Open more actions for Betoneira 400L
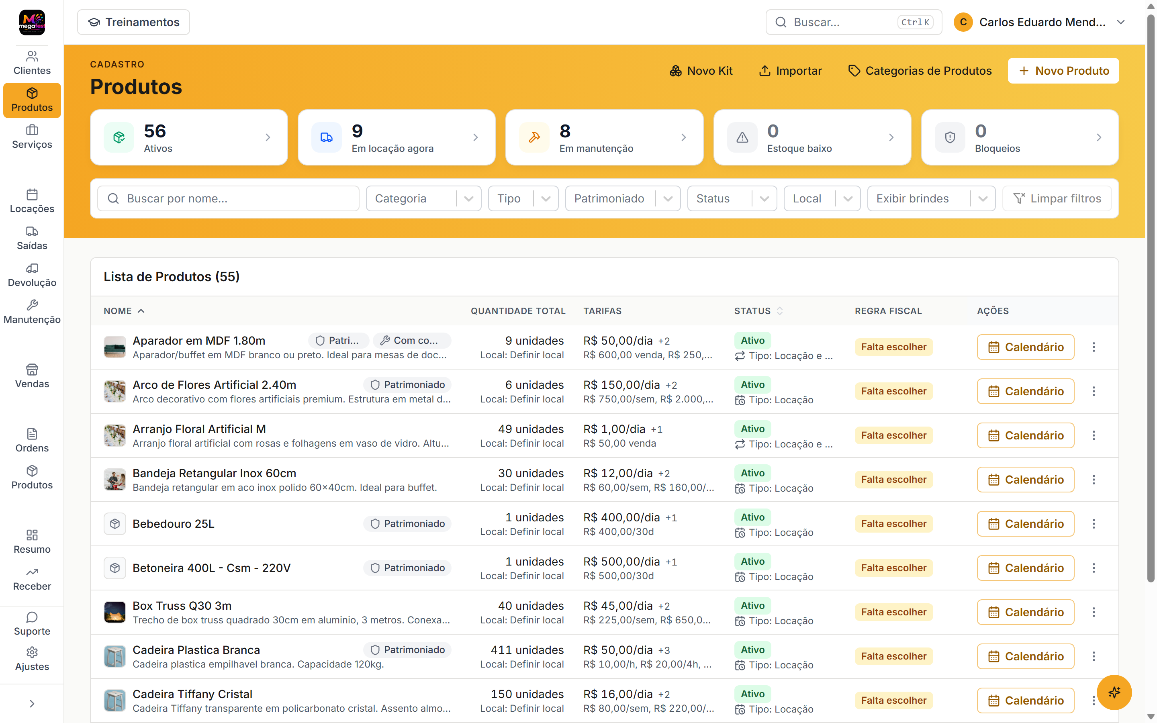 1094,568
